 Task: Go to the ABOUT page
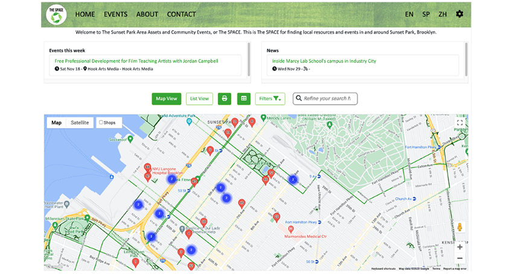[147, 14]
